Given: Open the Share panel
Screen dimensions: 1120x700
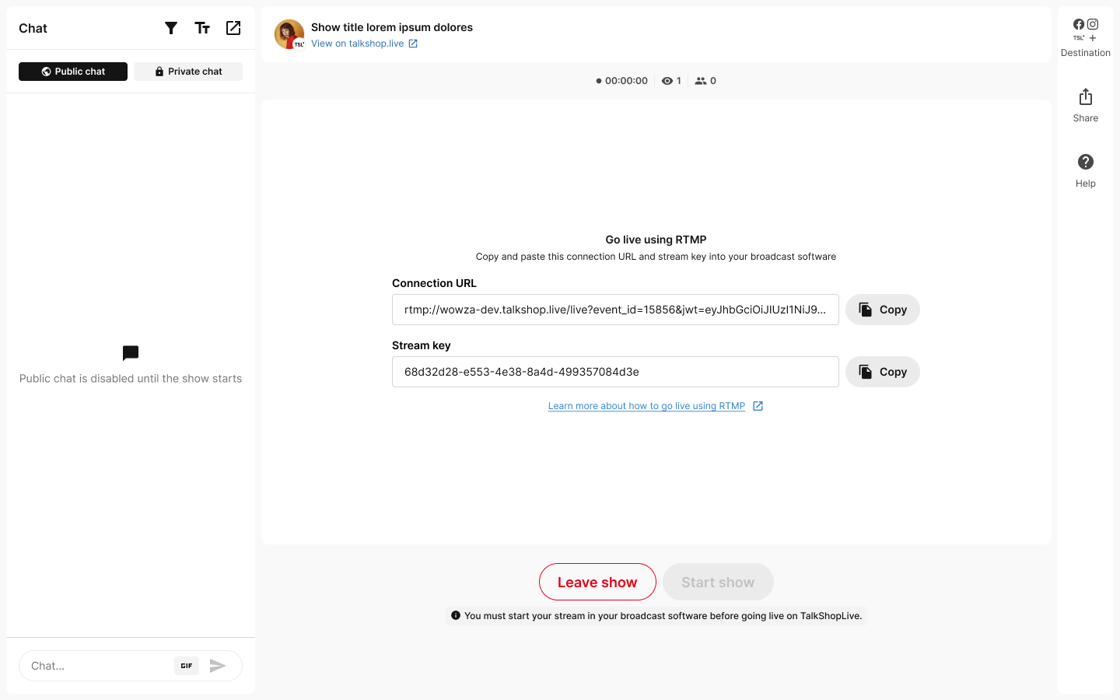Looking at the screenshot, I should 1086,106.
